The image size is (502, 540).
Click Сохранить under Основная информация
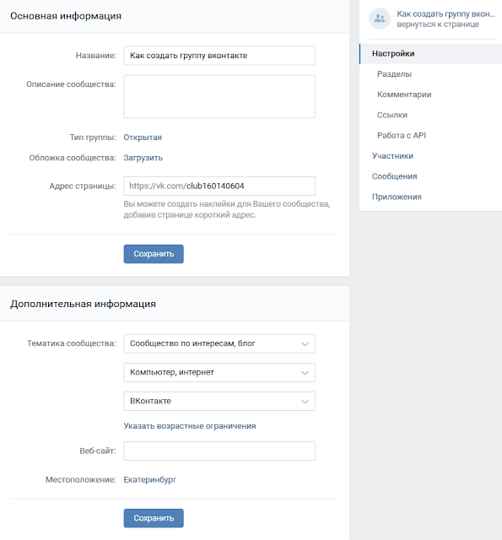[x=154, y=254]
